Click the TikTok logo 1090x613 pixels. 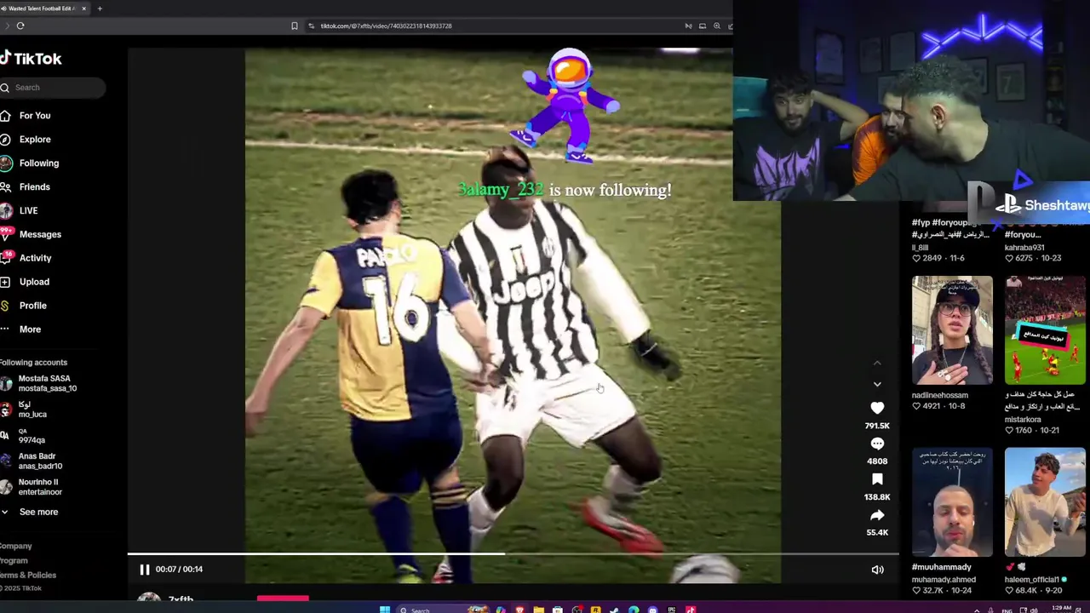31,59
